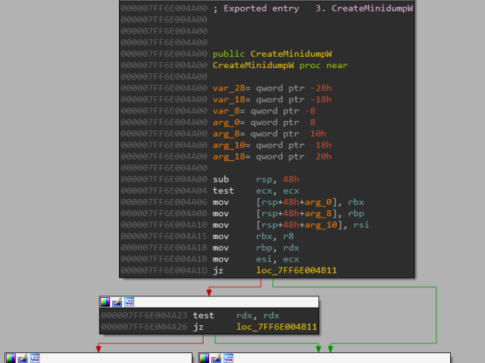Click the edit pencil icon on the 'test rdx, rdx' node
This screenshot has width=485, height=363.
point(117,302)
